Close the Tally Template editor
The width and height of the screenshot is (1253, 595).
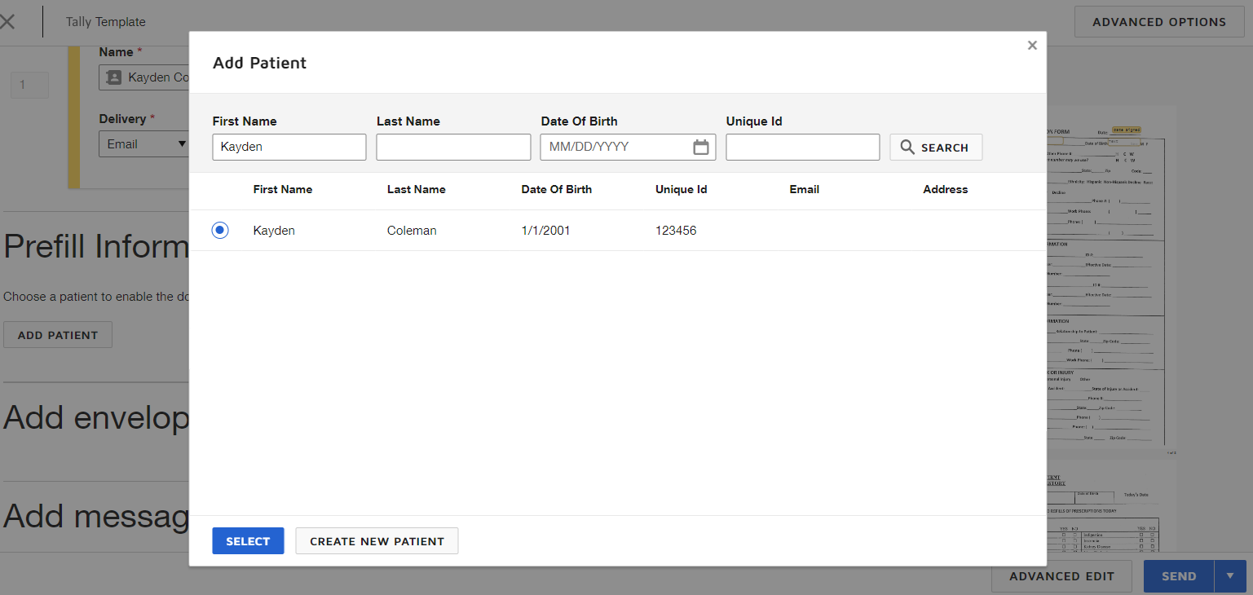point(9,21)
